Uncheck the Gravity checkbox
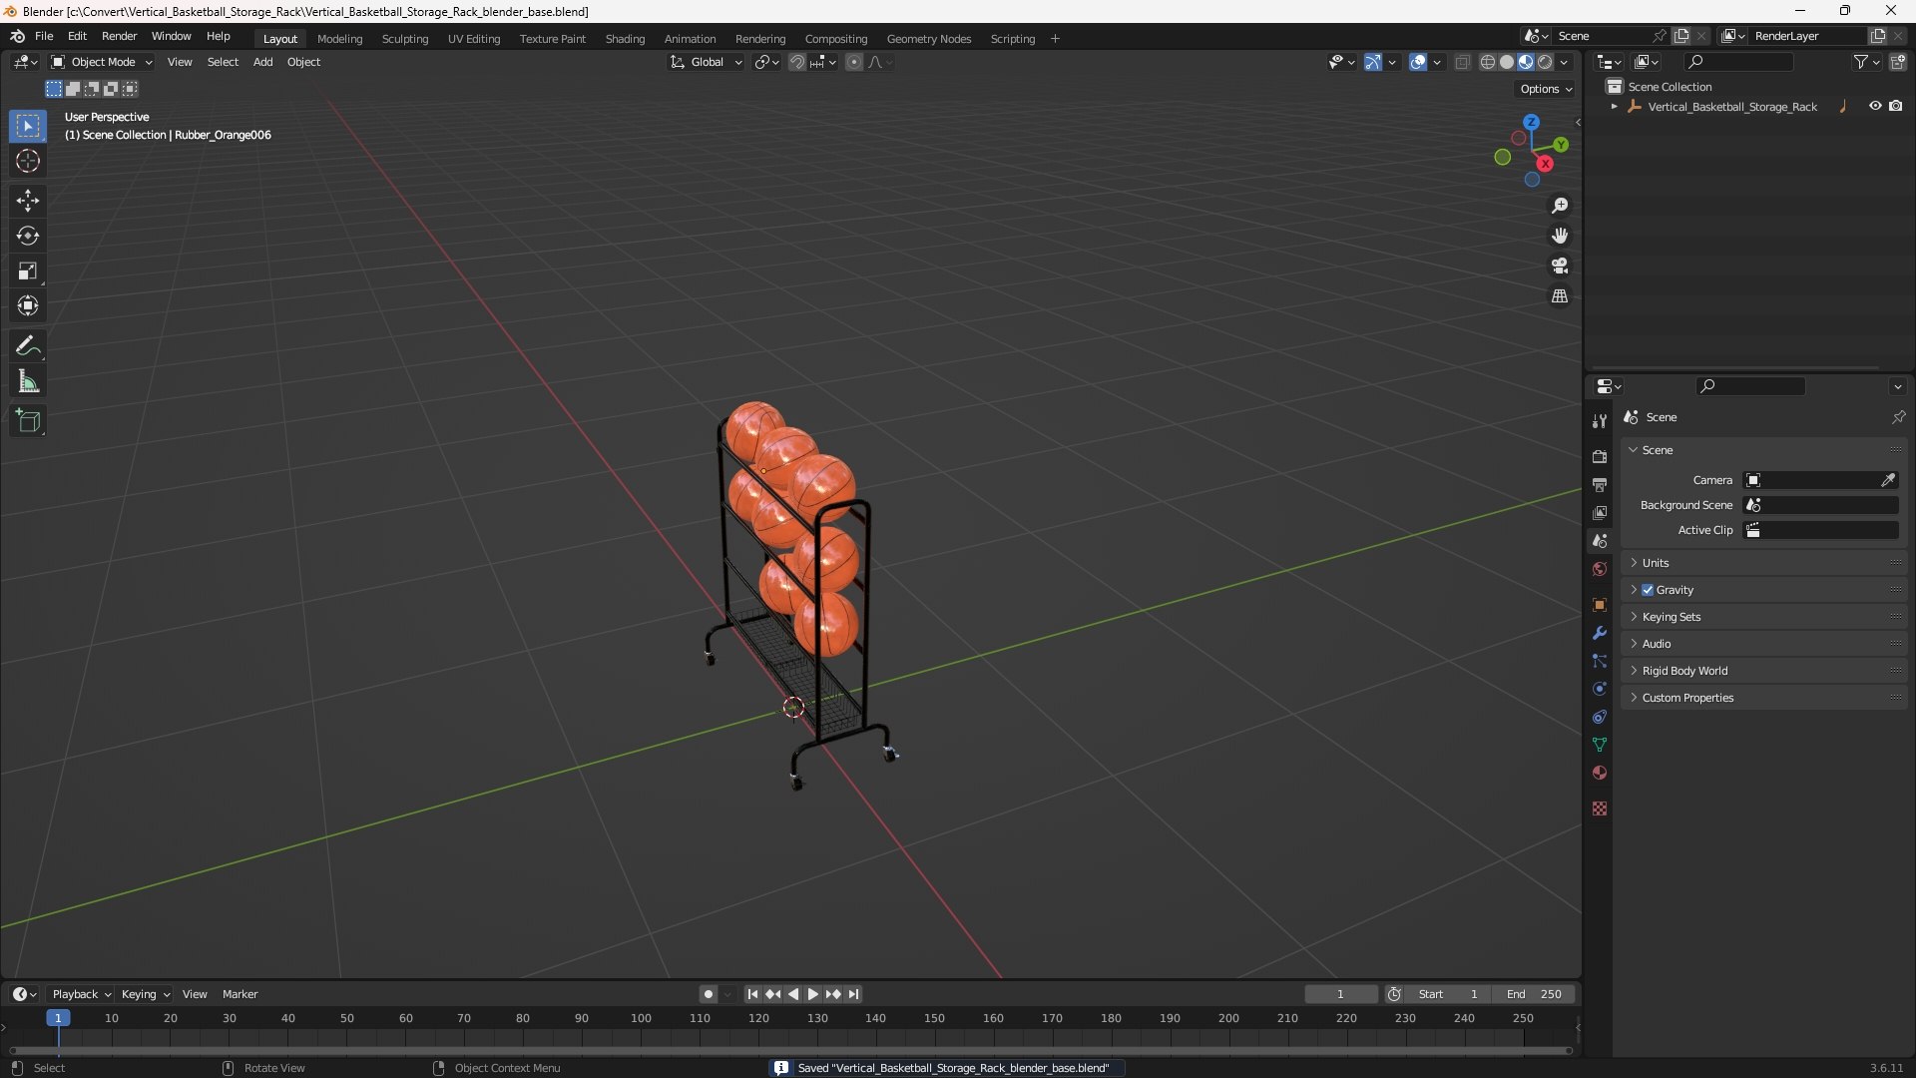The image size is (1916, 1078). pyautogui.click(x=1648, y=590)
